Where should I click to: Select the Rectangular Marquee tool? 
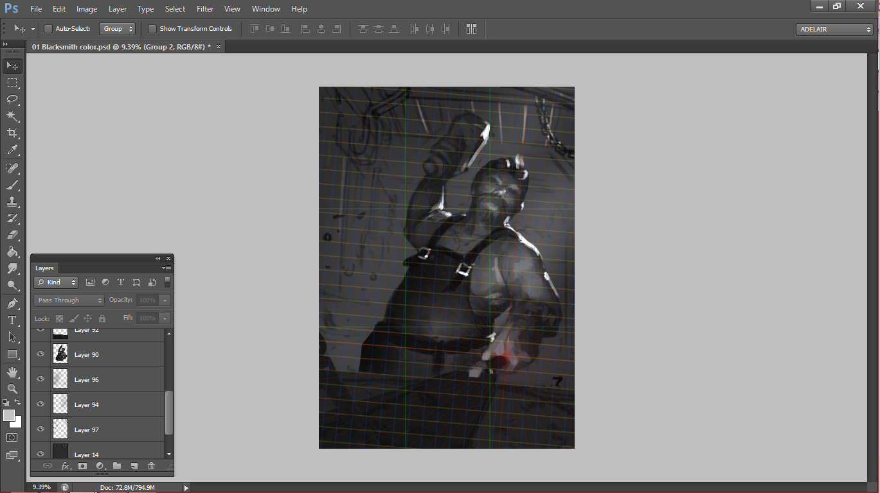point(12,83)
